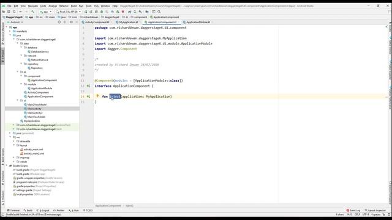The height and width of the screenshot is (220, 392).
Task: Switch to ActivityComponent.kt tab
Action: [97, 22]
